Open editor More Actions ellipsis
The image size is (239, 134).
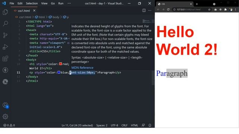point(150,10)
